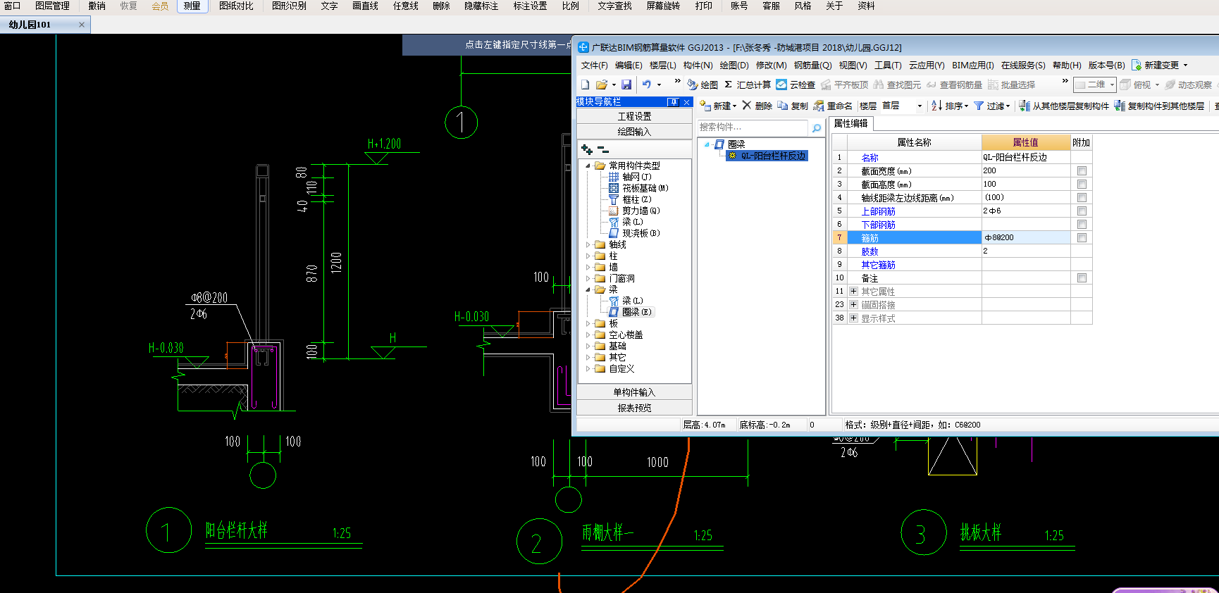Rename the component with 重命名
Screen dimensions: 1219x593
[x=833, y=106]
